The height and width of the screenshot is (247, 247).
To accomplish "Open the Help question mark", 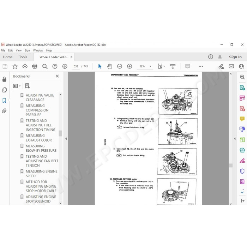I will click(x=210, y=57).
